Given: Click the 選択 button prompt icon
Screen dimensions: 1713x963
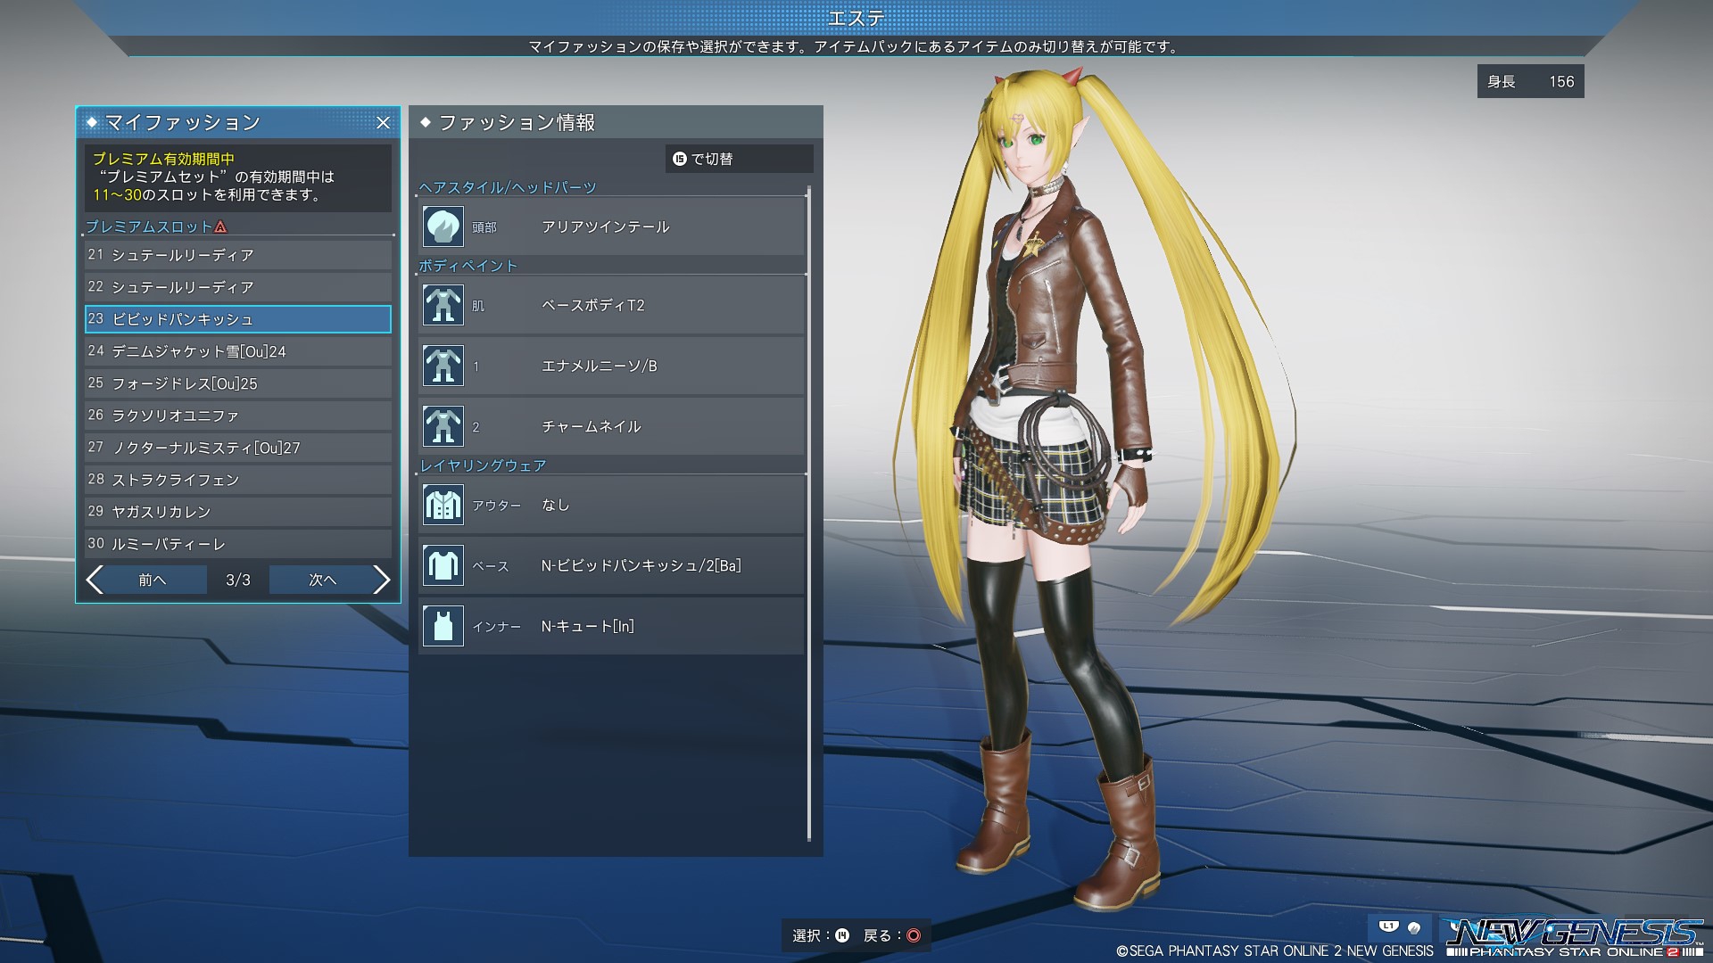Looking at the screenshot, I should click(841, 935).
